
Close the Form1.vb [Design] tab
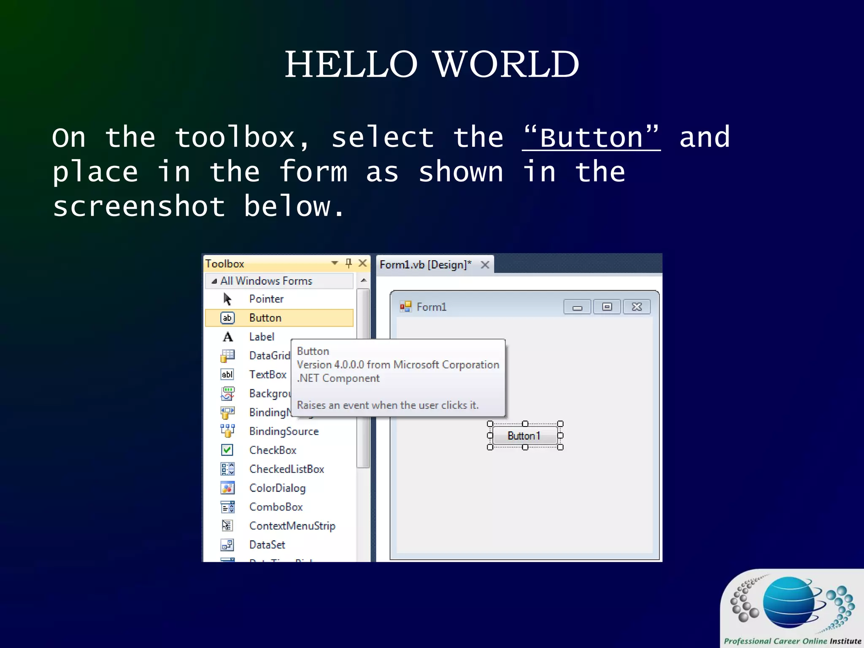point(485,265)
